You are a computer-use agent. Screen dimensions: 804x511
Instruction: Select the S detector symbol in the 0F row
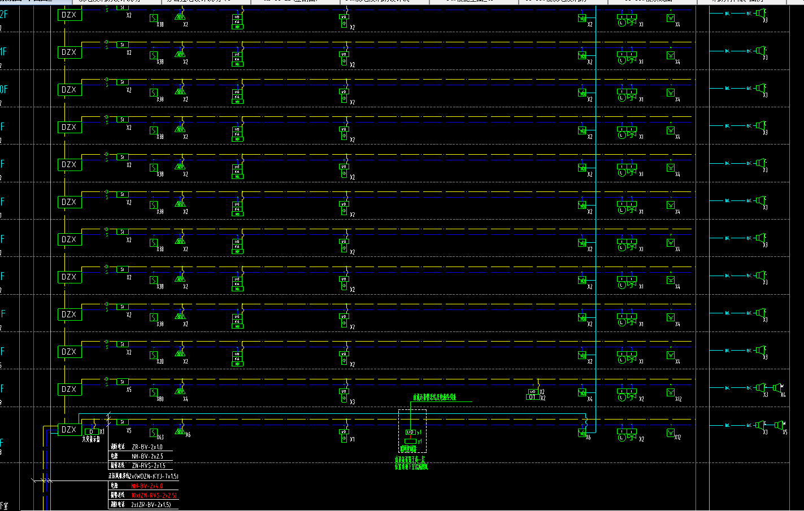point(154,93)
